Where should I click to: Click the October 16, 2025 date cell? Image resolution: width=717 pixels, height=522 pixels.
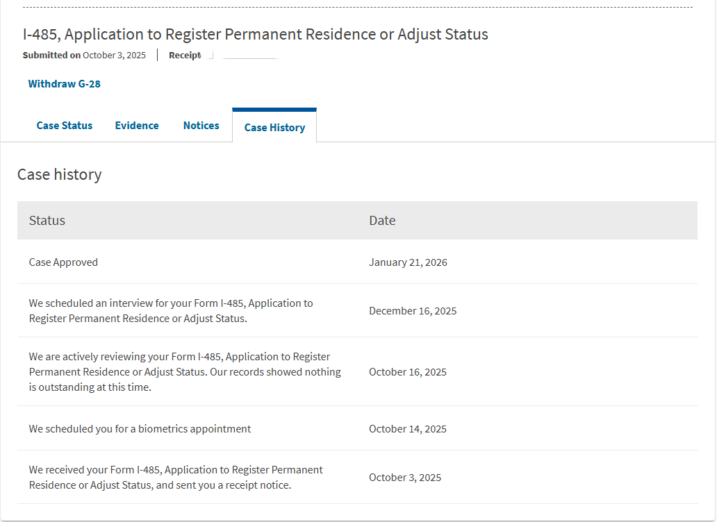(x=408, y=372)
